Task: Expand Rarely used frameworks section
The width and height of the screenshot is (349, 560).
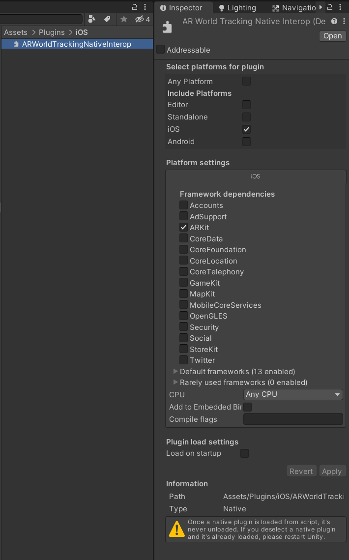Action: [175, 382]
